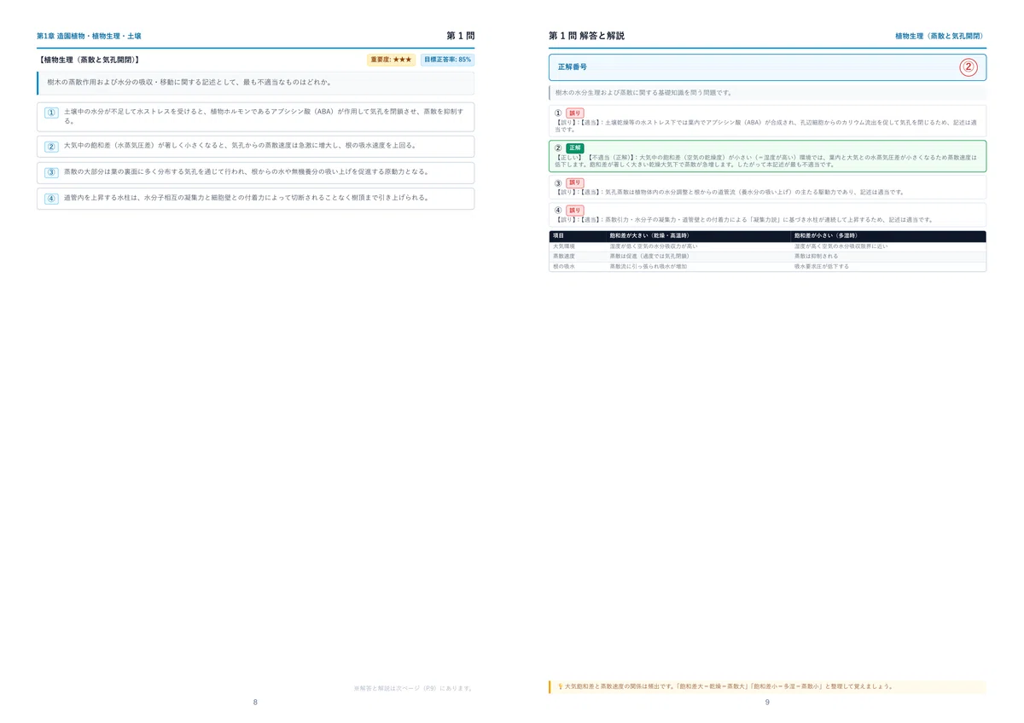Click the 目標正答率: 85% badge
Image resolution: width=1024 pixels, height=723 pixels.
point(447,60)
